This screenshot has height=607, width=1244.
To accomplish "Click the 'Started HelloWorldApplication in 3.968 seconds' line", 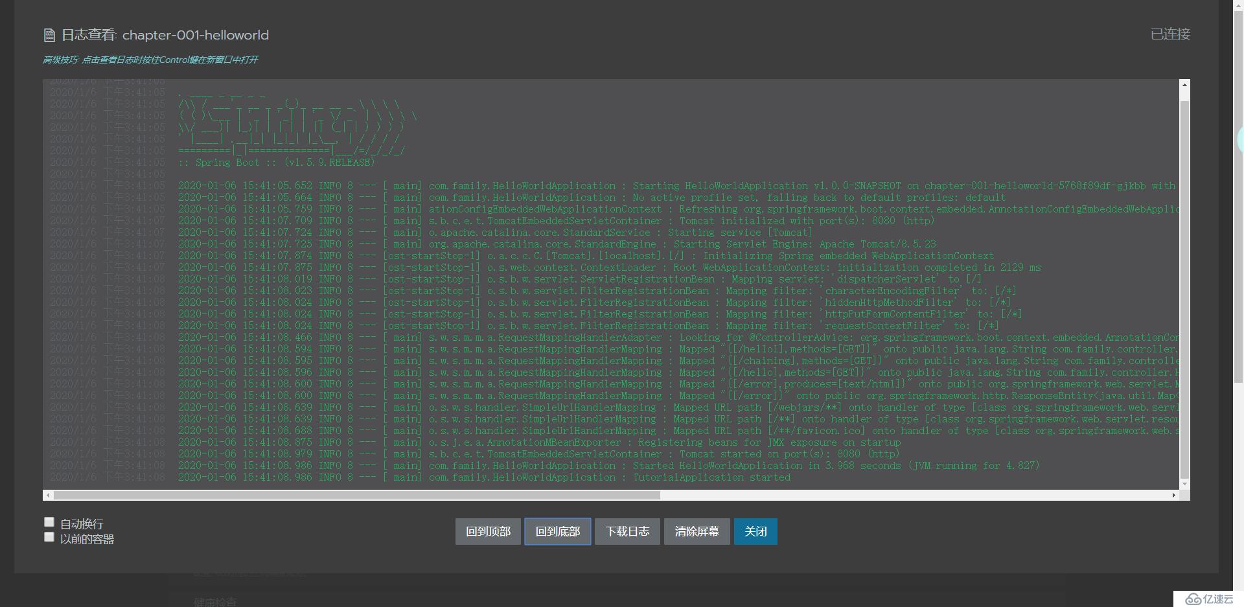I will (608, 466).
